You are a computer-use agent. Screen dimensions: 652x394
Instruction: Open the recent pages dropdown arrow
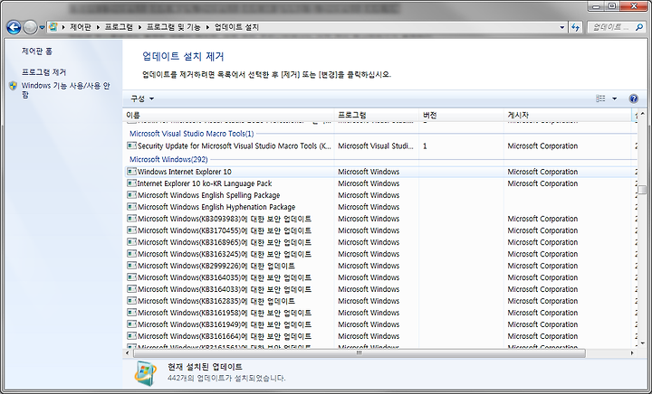click(x=42, y=28)
